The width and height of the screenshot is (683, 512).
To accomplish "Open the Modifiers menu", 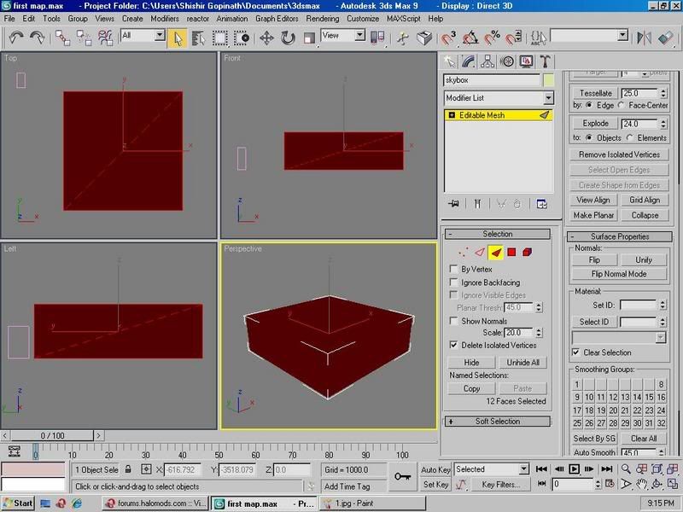I will [165, 19].
